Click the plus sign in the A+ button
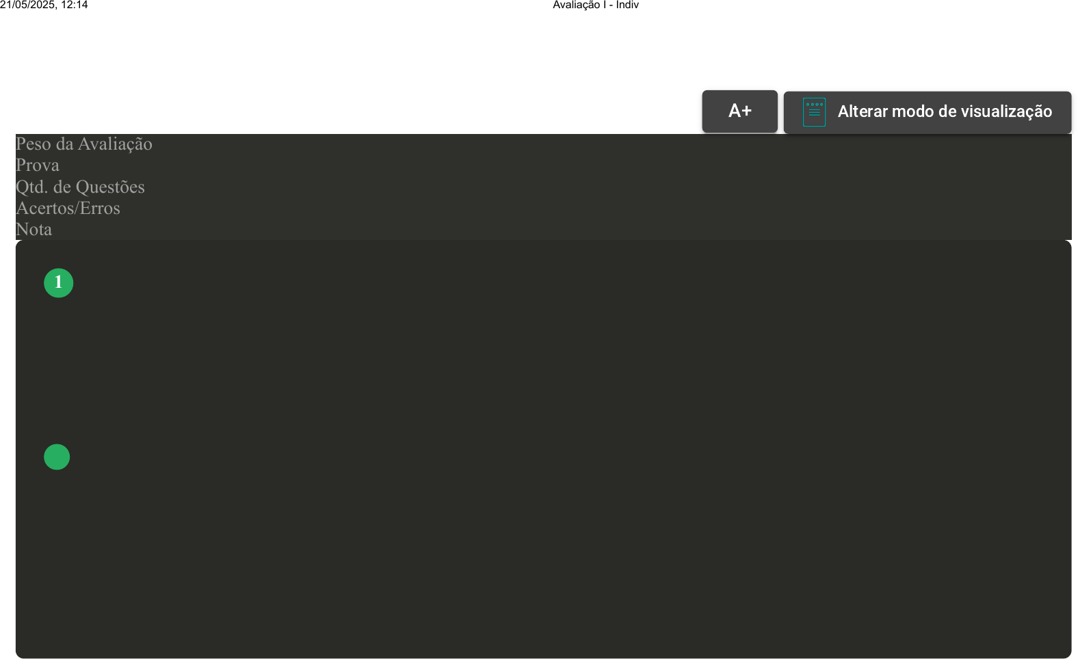The width and height of the screenshot is (1080, 659). coord(746,111)
